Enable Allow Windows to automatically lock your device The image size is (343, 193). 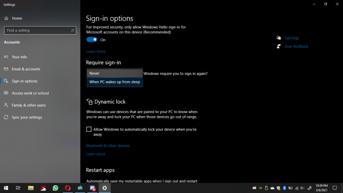click(89, 129)
